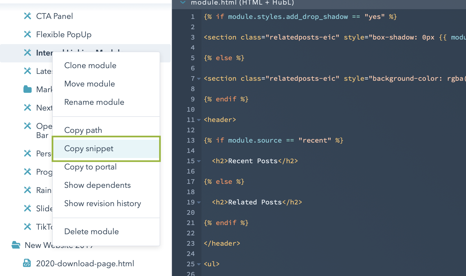Viewport: 466px width, 276px height.
Task: Click line number 22 in gutter
Action: click(x=191, y=233)
